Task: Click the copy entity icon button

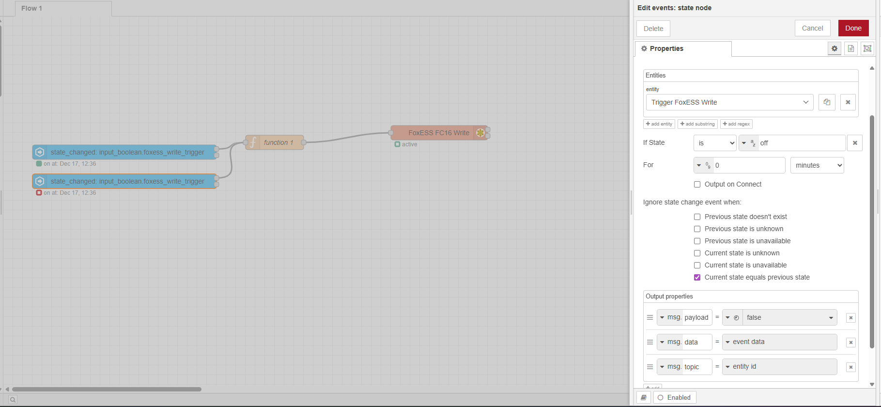Action: coord(827,102)
